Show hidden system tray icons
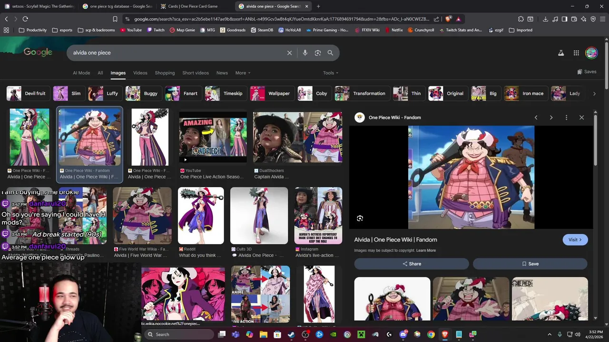Screen dimensions: 609x342 coord(550,334)
